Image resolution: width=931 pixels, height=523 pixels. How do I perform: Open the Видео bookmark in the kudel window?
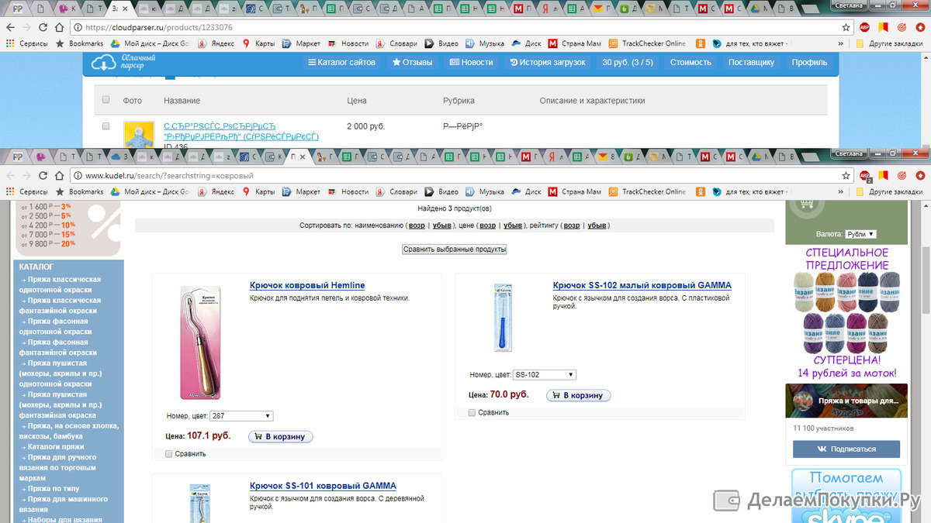pos(442,191)
